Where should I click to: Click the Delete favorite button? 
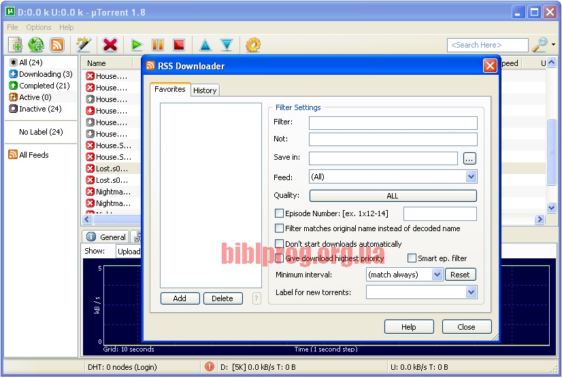(x=222, y=298)
